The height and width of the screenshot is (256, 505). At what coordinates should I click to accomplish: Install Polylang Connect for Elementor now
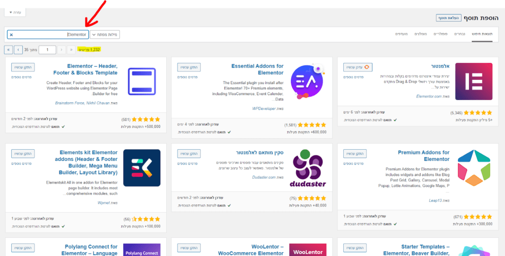23,248
